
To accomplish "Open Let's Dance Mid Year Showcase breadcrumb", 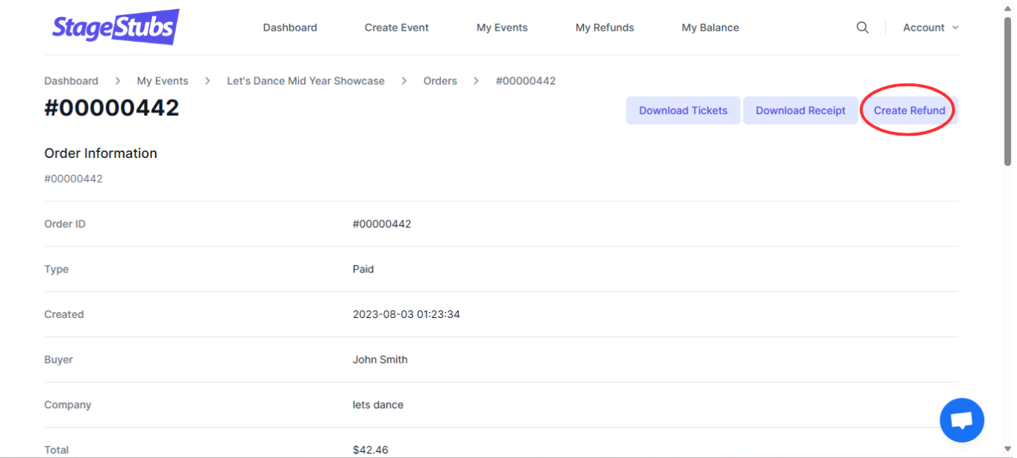I will (x=306, y=80).
